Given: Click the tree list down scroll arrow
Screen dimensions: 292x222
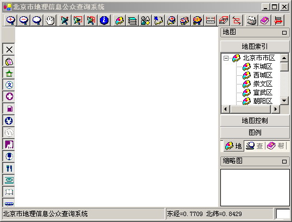Looking at the screenshot, I should pyautogui.click(x=284, y=101).
